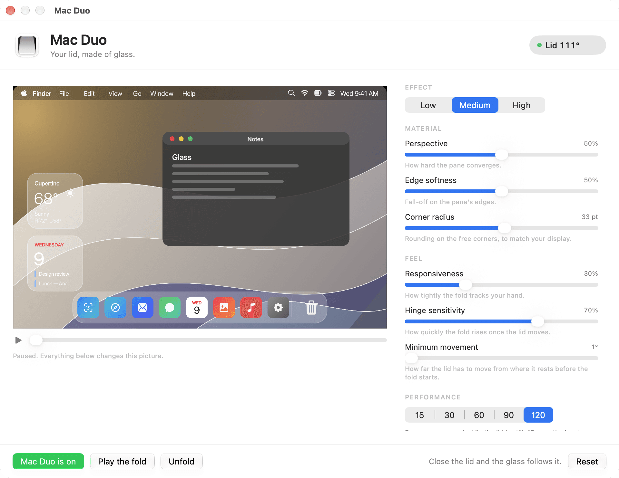Click the Responsiveness slider handle

[465, 285]
